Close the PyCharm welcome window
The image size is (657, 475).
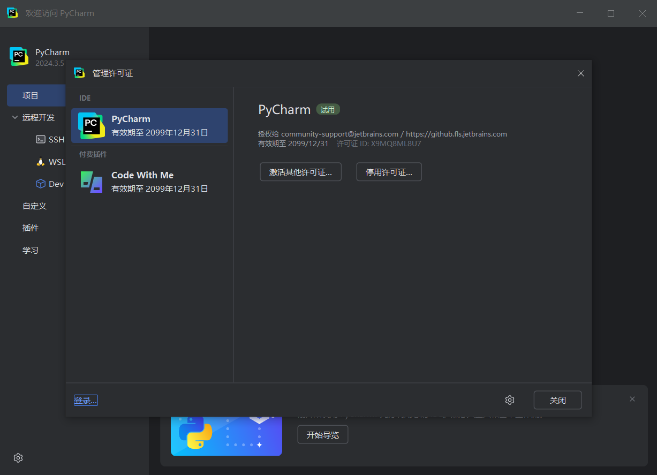[643, 13]
